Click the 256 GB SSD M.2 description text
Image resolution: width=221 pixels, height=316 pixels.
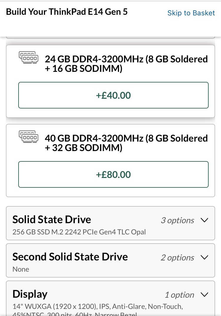(79, 232)
